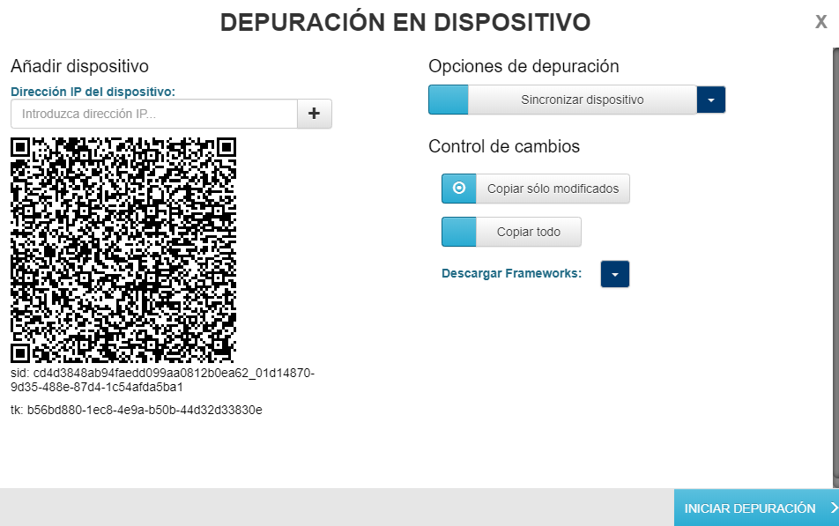Image resolution: width=839 pixels, height=526 pixels.
Task: Select the Copiar sólo modificados radio option
Action: [x=458, y=189]
